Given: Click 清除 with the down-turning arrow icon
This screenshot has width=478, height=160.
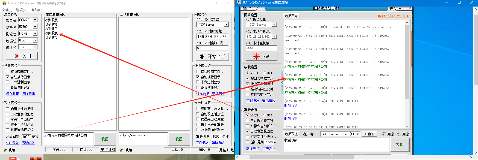Looking at the screenshot, I should [x=388, y=134].
